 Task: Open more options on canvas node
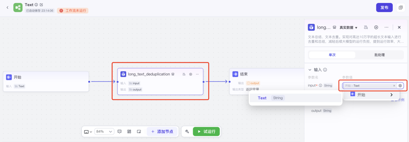197,74
